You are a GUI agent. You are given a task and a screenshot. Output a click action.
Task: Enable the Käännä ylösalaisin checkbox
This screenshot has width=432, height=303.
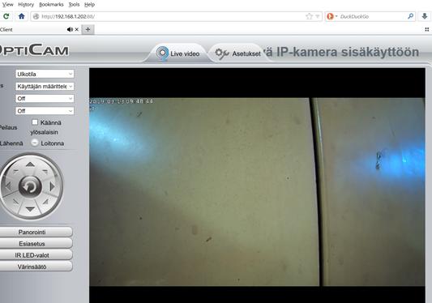(x=35, y=122)
